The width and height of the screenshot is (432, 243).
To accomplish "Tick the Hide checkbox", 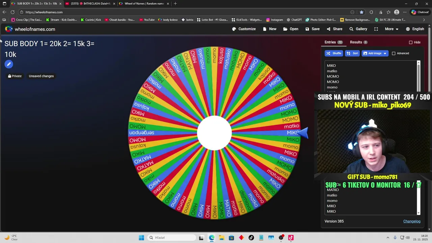I will [x=411, y=42].
